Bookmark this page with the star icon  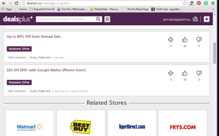click(185, 3)
